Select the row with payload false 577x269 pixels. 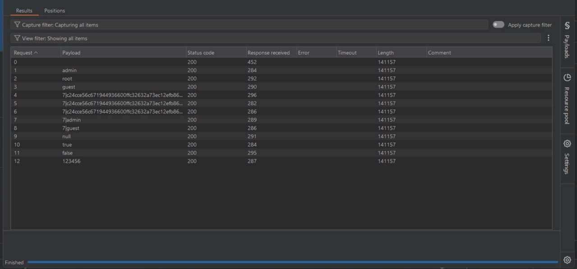tap(281, 153)
